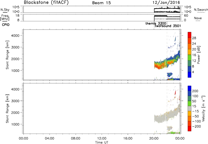Image resolution: width=208 pixels, height=144 pixels.
Task: Click the green near-range echoes in velocity panel
Action: 173,133
